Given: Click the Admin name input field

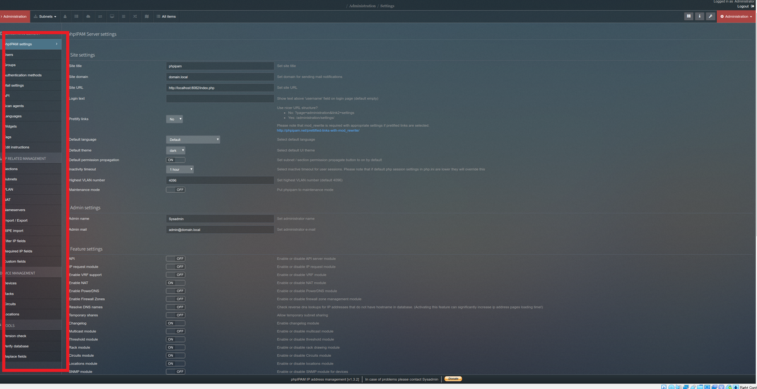Looking at the screenshot, I should point(220,219).
